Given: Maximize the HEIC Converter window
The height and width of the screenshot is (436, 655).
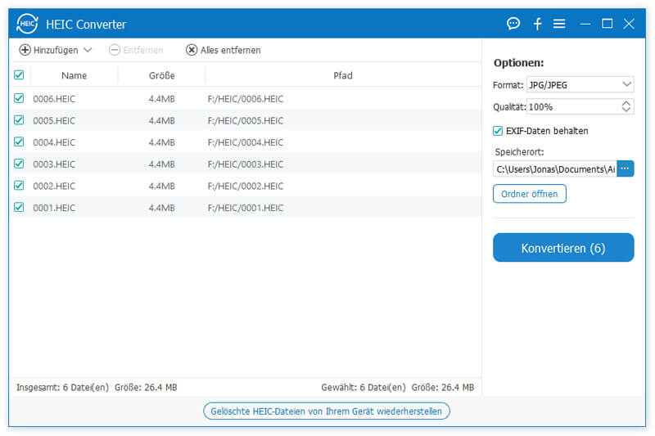Looking at the screenshot, I should tap(607, 24).
